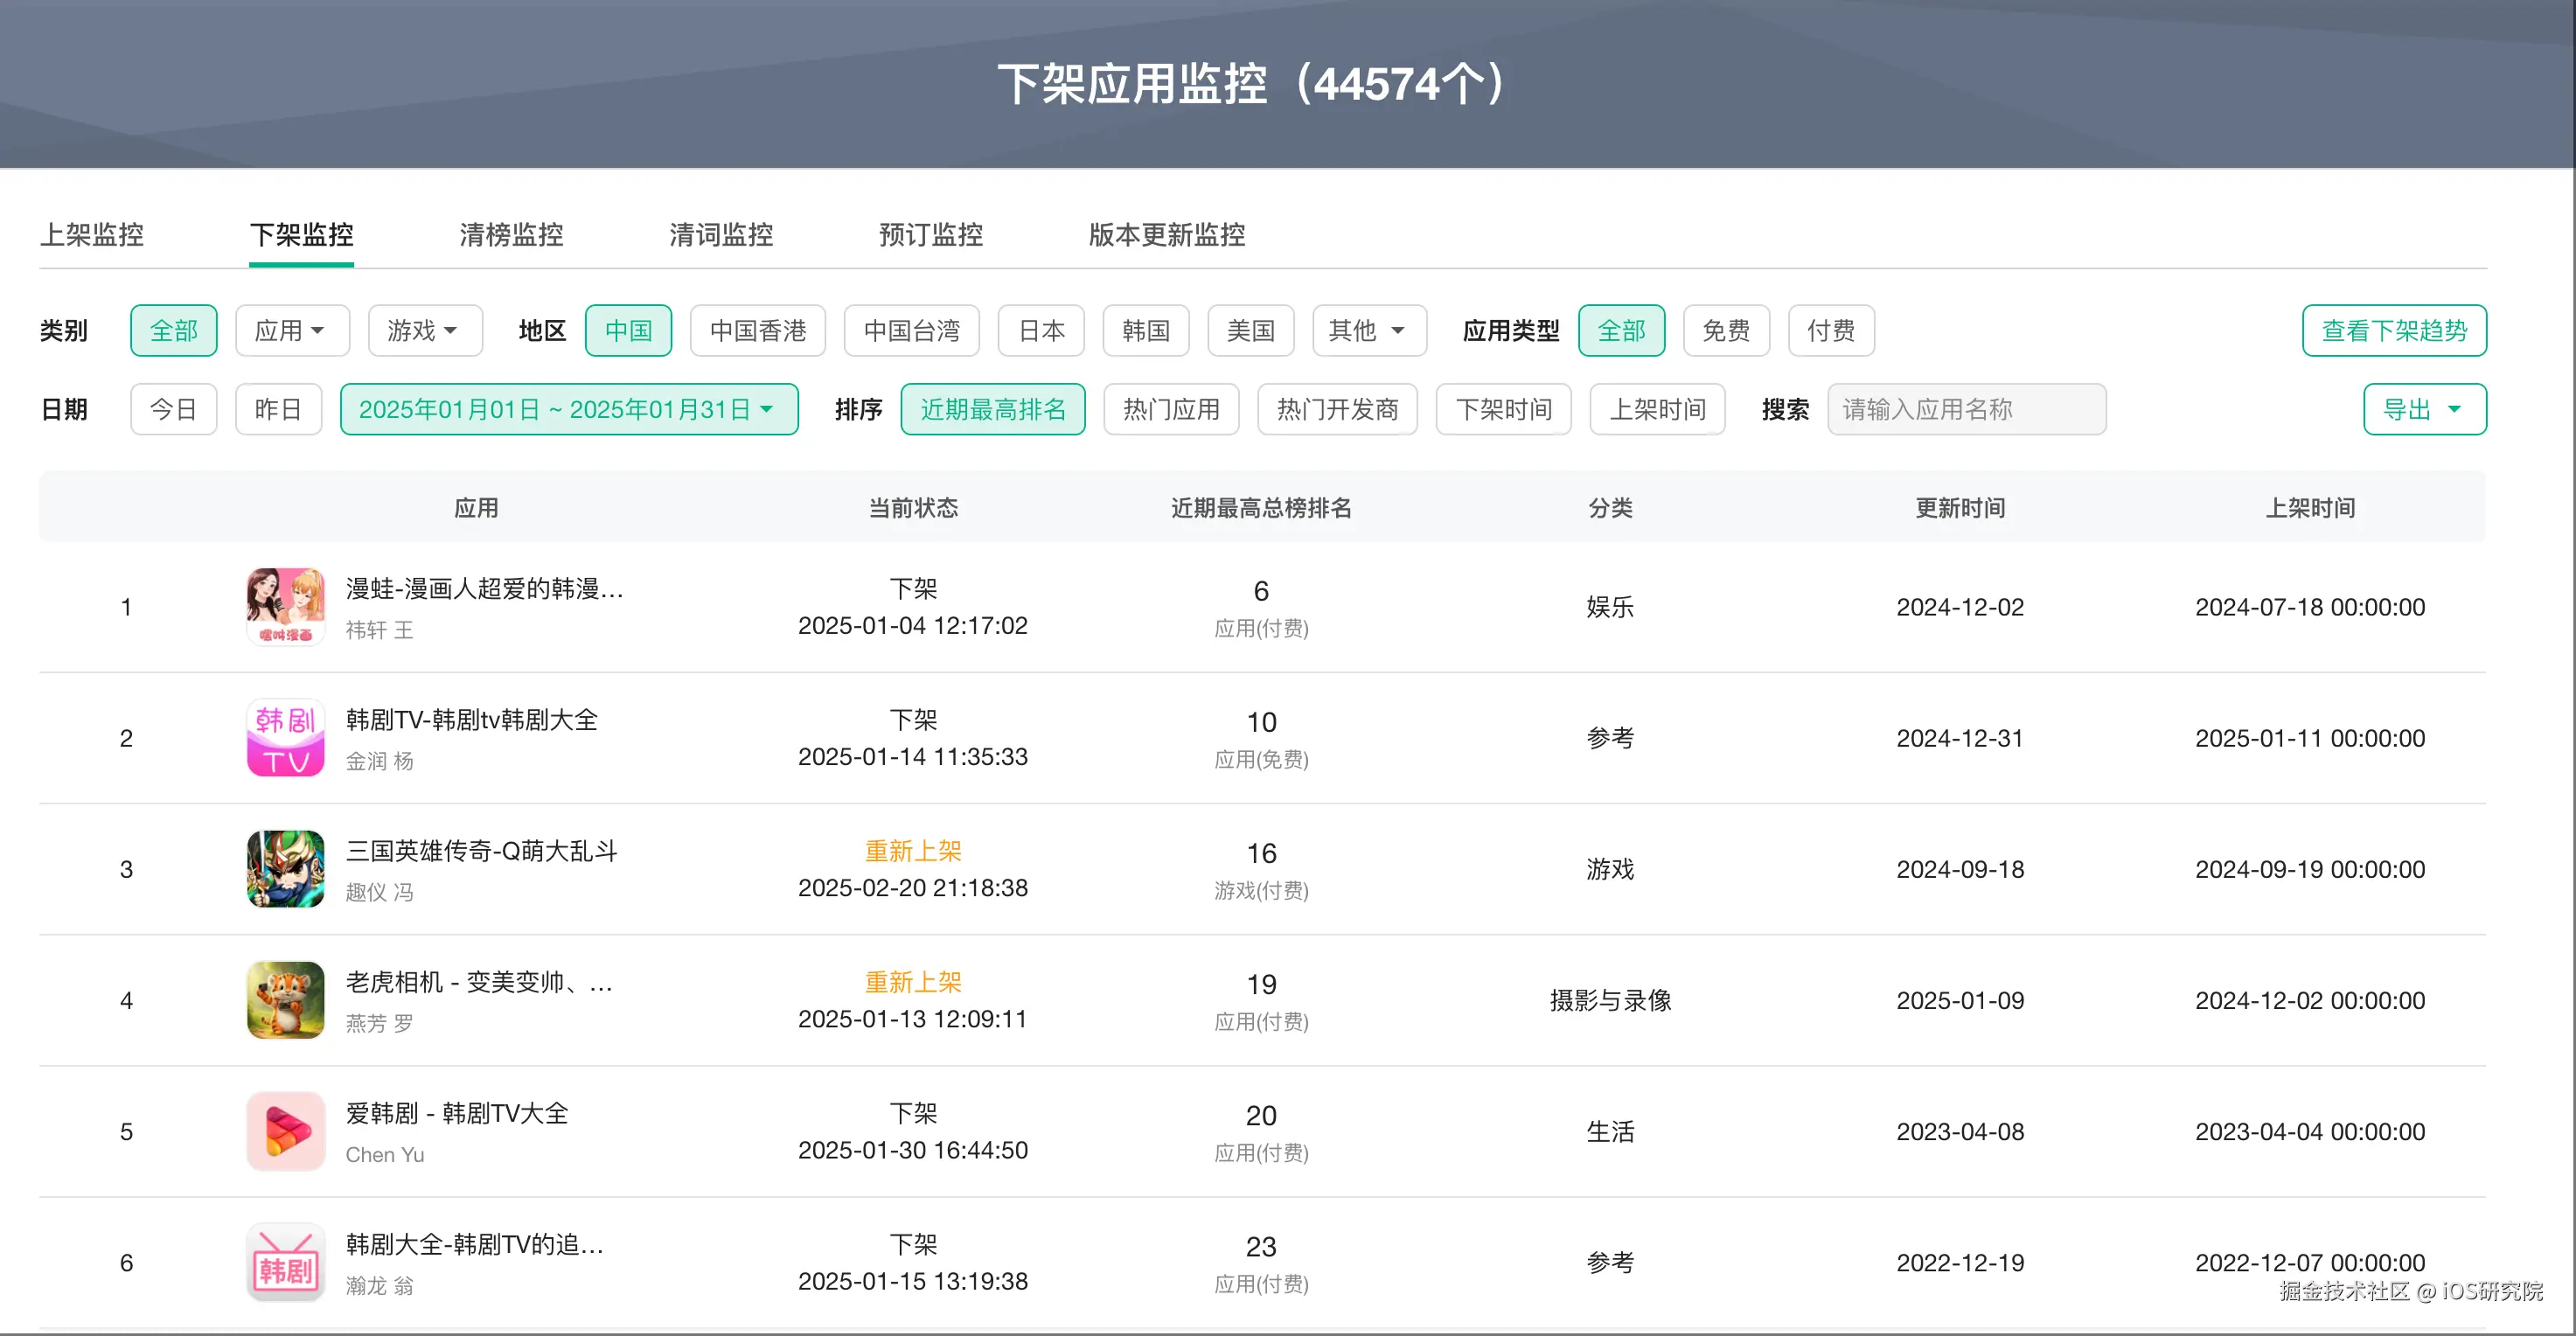Image resolution: width=2576 pixels, height=1336 pixels.
Task: Switch to the 上架监控 tab
Action: [93, 235]
